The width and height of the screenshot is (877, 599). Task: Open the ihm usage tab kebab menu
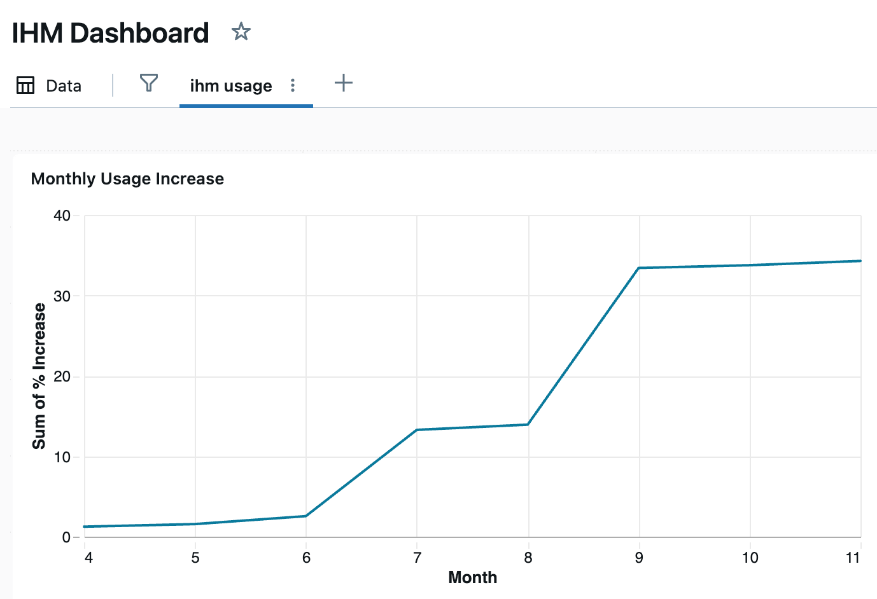coord(293,85)
